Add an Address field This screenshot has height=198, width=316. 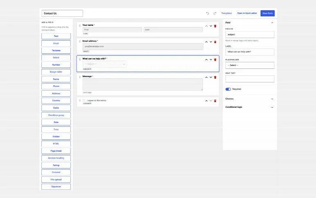point(56,93)
